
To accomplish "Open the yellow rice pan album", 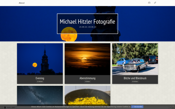I will (87, 95).
